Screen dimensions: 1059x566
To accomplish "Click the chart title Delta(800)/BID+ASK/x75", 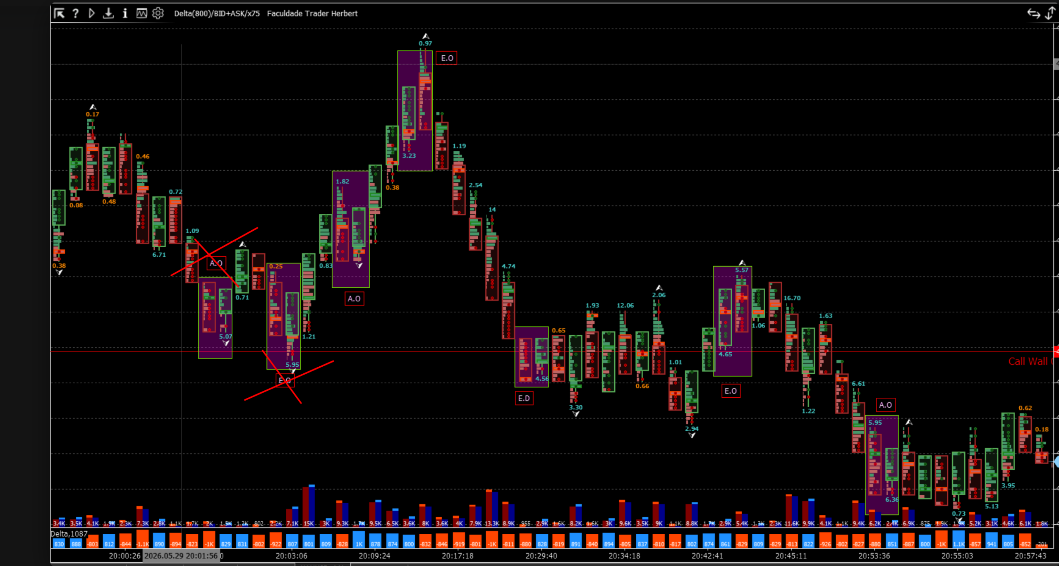I will pos(217,14).
